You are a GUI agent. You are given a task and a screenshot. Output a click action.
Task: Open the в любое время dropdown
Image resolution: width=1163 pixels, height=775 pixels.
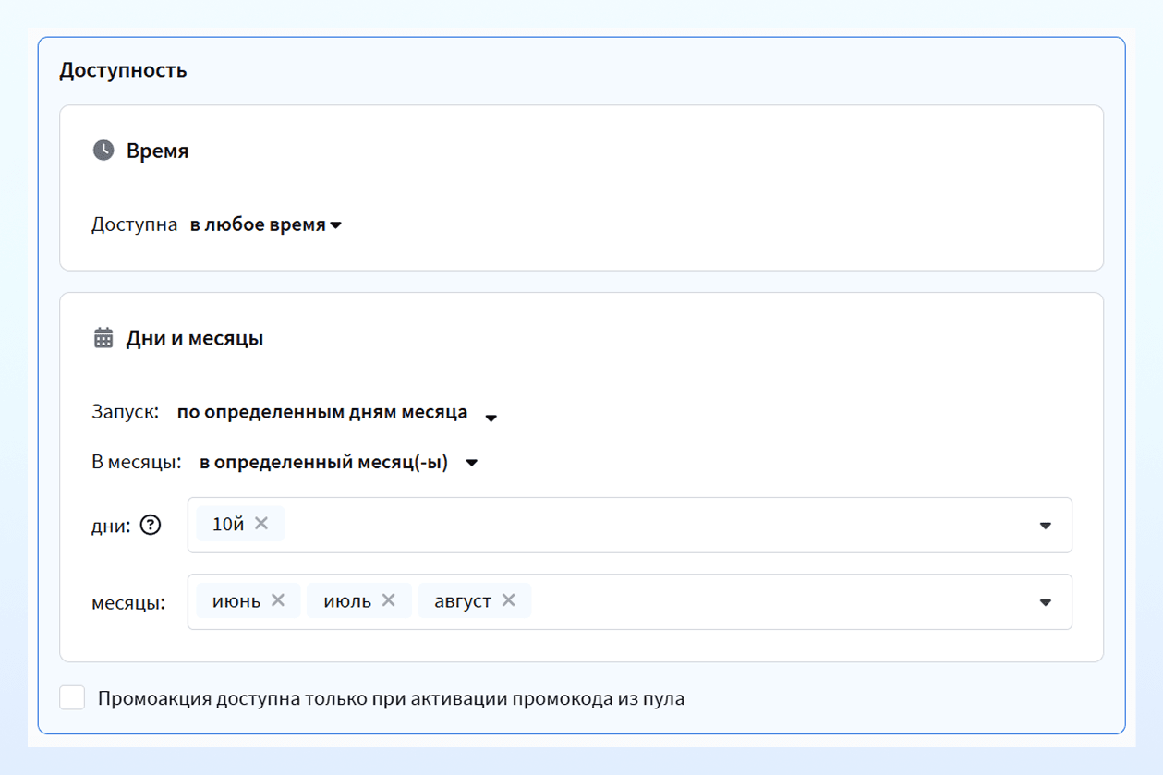[x=266, y=224]
